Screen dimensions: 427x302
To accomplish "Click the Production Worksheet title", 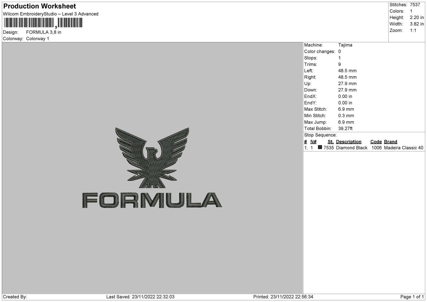I will click(40, 6).
